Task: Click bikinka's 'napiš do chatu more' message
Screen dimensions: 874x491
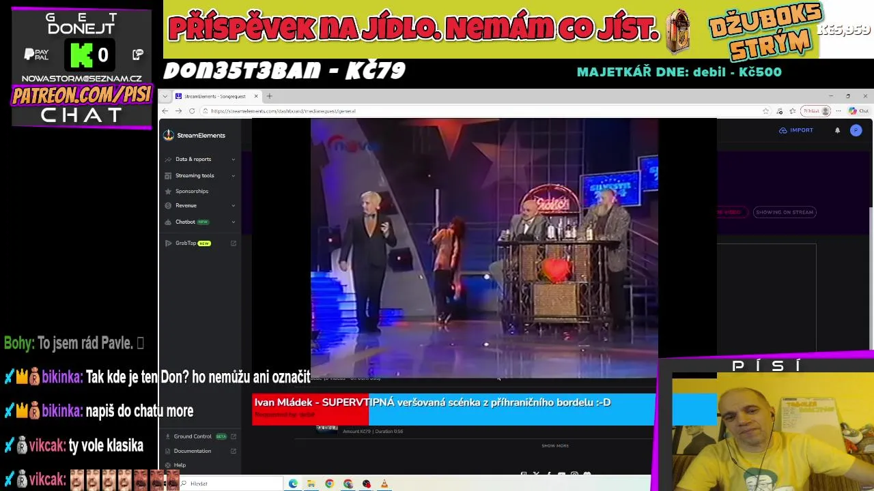Action: [x=139, y=411]
